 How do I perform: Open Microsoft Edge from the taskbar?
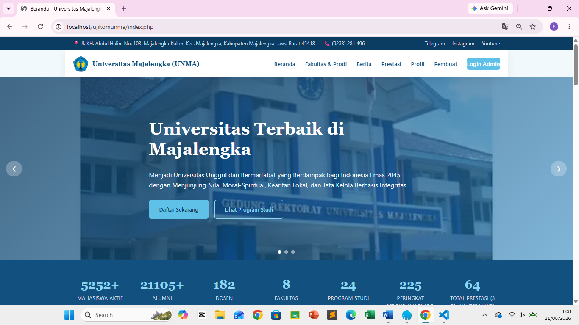coord(351,315)
